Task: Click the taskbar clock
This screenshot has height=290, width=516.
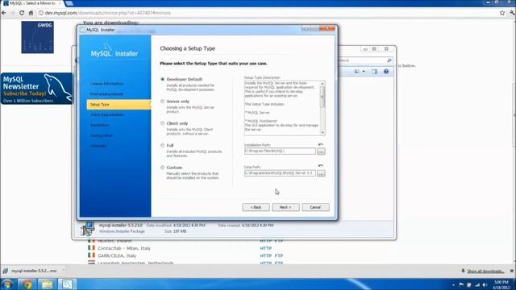Action: 501,284
